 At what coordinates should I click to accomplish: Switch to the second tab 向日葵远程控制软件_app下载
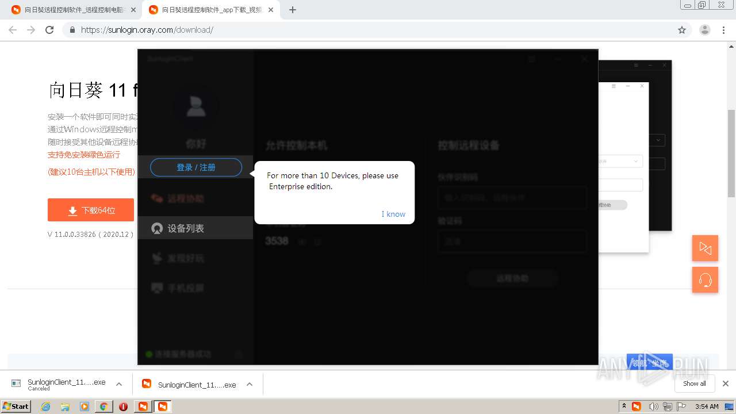[x=211, y=10]
